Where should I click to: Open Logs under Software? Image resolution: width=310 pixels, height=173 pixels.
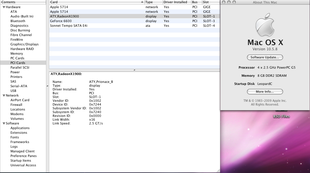(14, 147)
